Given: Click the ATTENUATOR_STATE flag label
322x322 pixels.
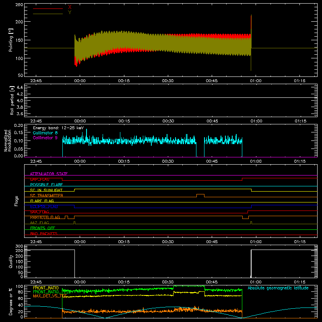Looking at the screenshot, I should 49,174.
